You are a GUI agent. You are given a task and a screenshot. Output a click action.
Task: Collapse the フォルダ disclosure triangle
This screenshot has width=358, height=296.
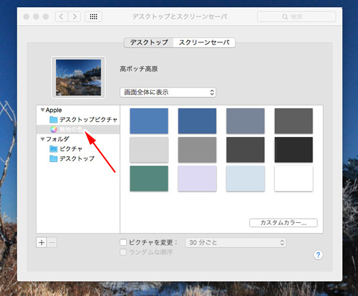pos(42,139)
